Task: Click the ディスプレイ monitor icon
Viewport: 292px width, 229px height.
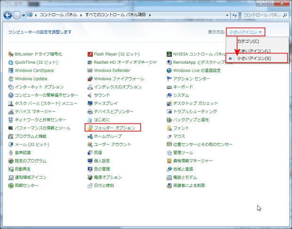Action: click(x=90, y=104)
